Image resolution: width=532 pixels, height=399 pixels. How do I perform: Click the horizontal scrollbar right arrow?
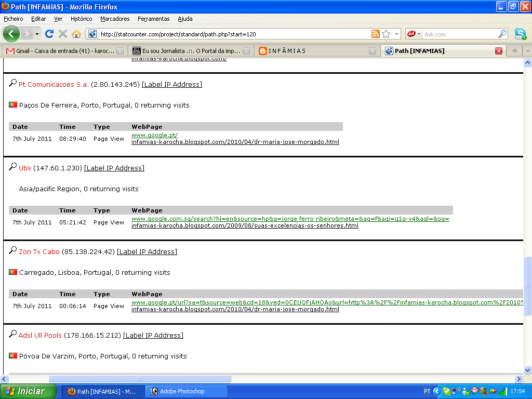(519, 379)
